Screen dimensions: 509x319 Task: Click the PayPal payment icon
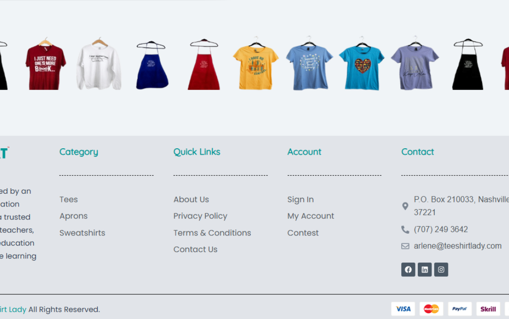click(460, 308)
